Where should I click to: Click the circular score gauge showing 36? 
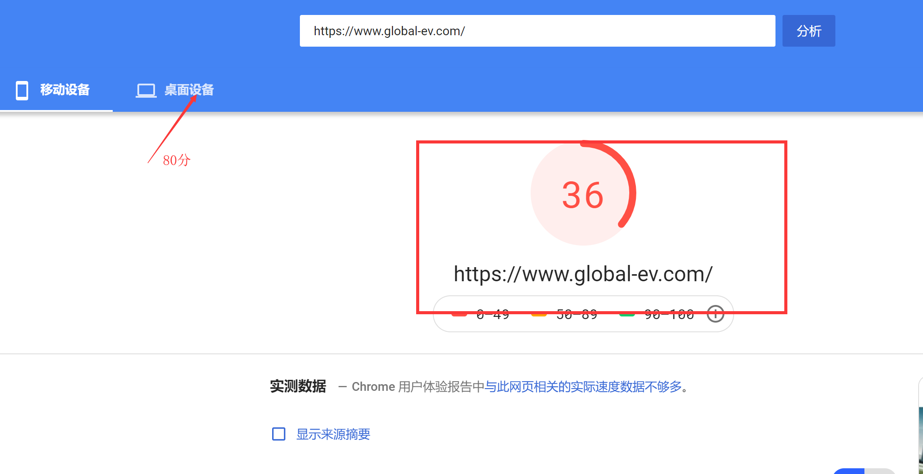583,194
